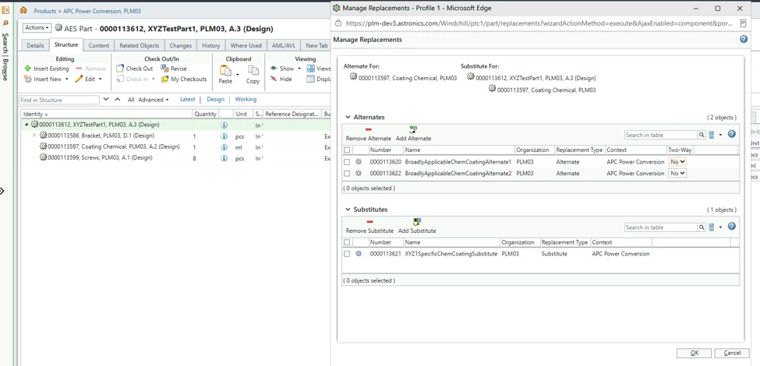Image resolution: width=760 pixels, height=366 pixels.
Task: Open the Insert New dropdown arrow
Action: coord(66,79)
